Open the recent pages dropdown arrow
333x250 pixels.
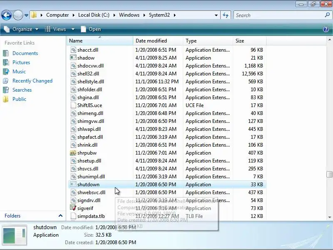coord(26,15)
